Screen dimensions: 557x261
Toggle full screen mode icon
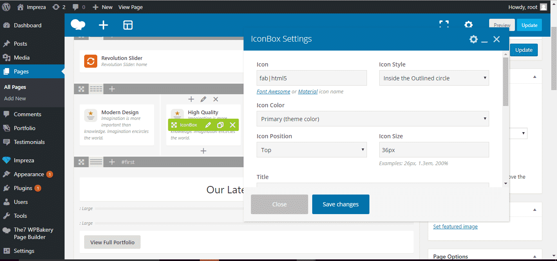click(444, 24)
